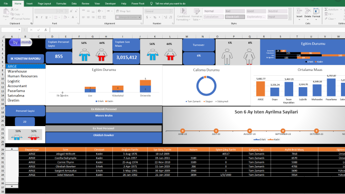This screenshot has height=194, width=345.
Task: Open the Font group dialog launcher
Action: tap(78, 23)
